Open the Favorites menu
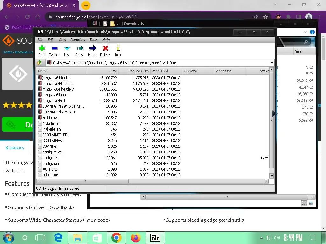Image resolution: width=326 pixels, height=244 pixels. click(x=78, y=40)
